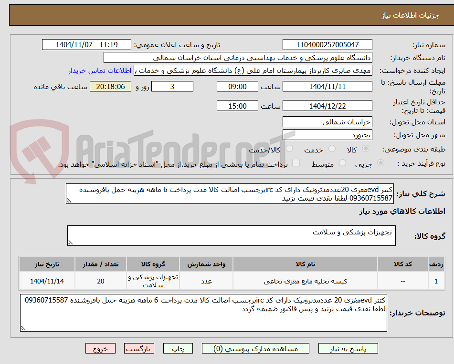Click the تجهیزات پزشکی و سلامت table cell
This screenshot has width=454, height=364.
point(153,281)
